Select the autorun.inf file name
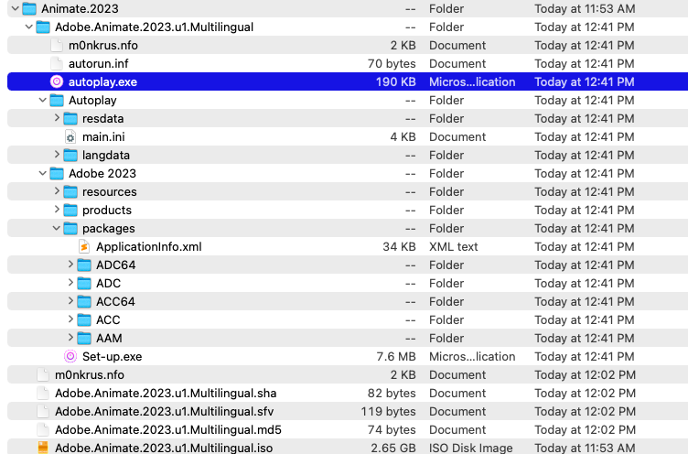This screenshot has width=688, height=454. coord(98,63)
